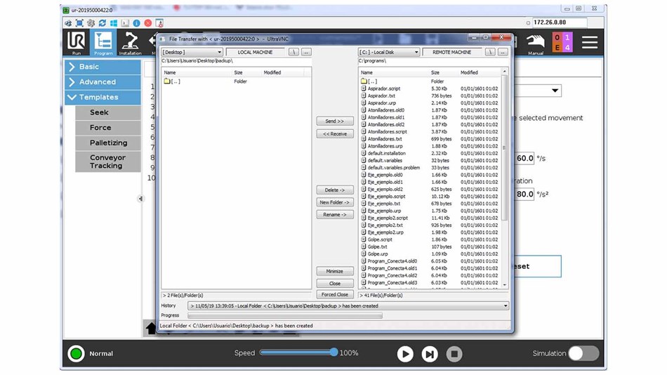This screenshot has width=667, height=375.
Task: Expand the History log dropdown
Action: (505, 306)
